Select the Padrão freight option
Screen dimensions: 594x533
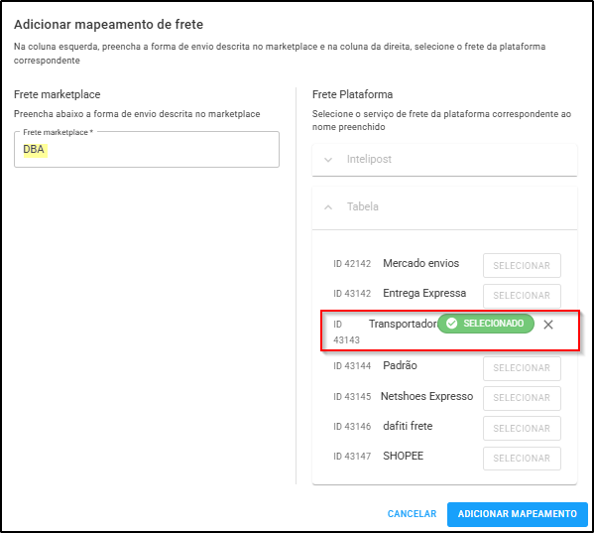[522, 368]
